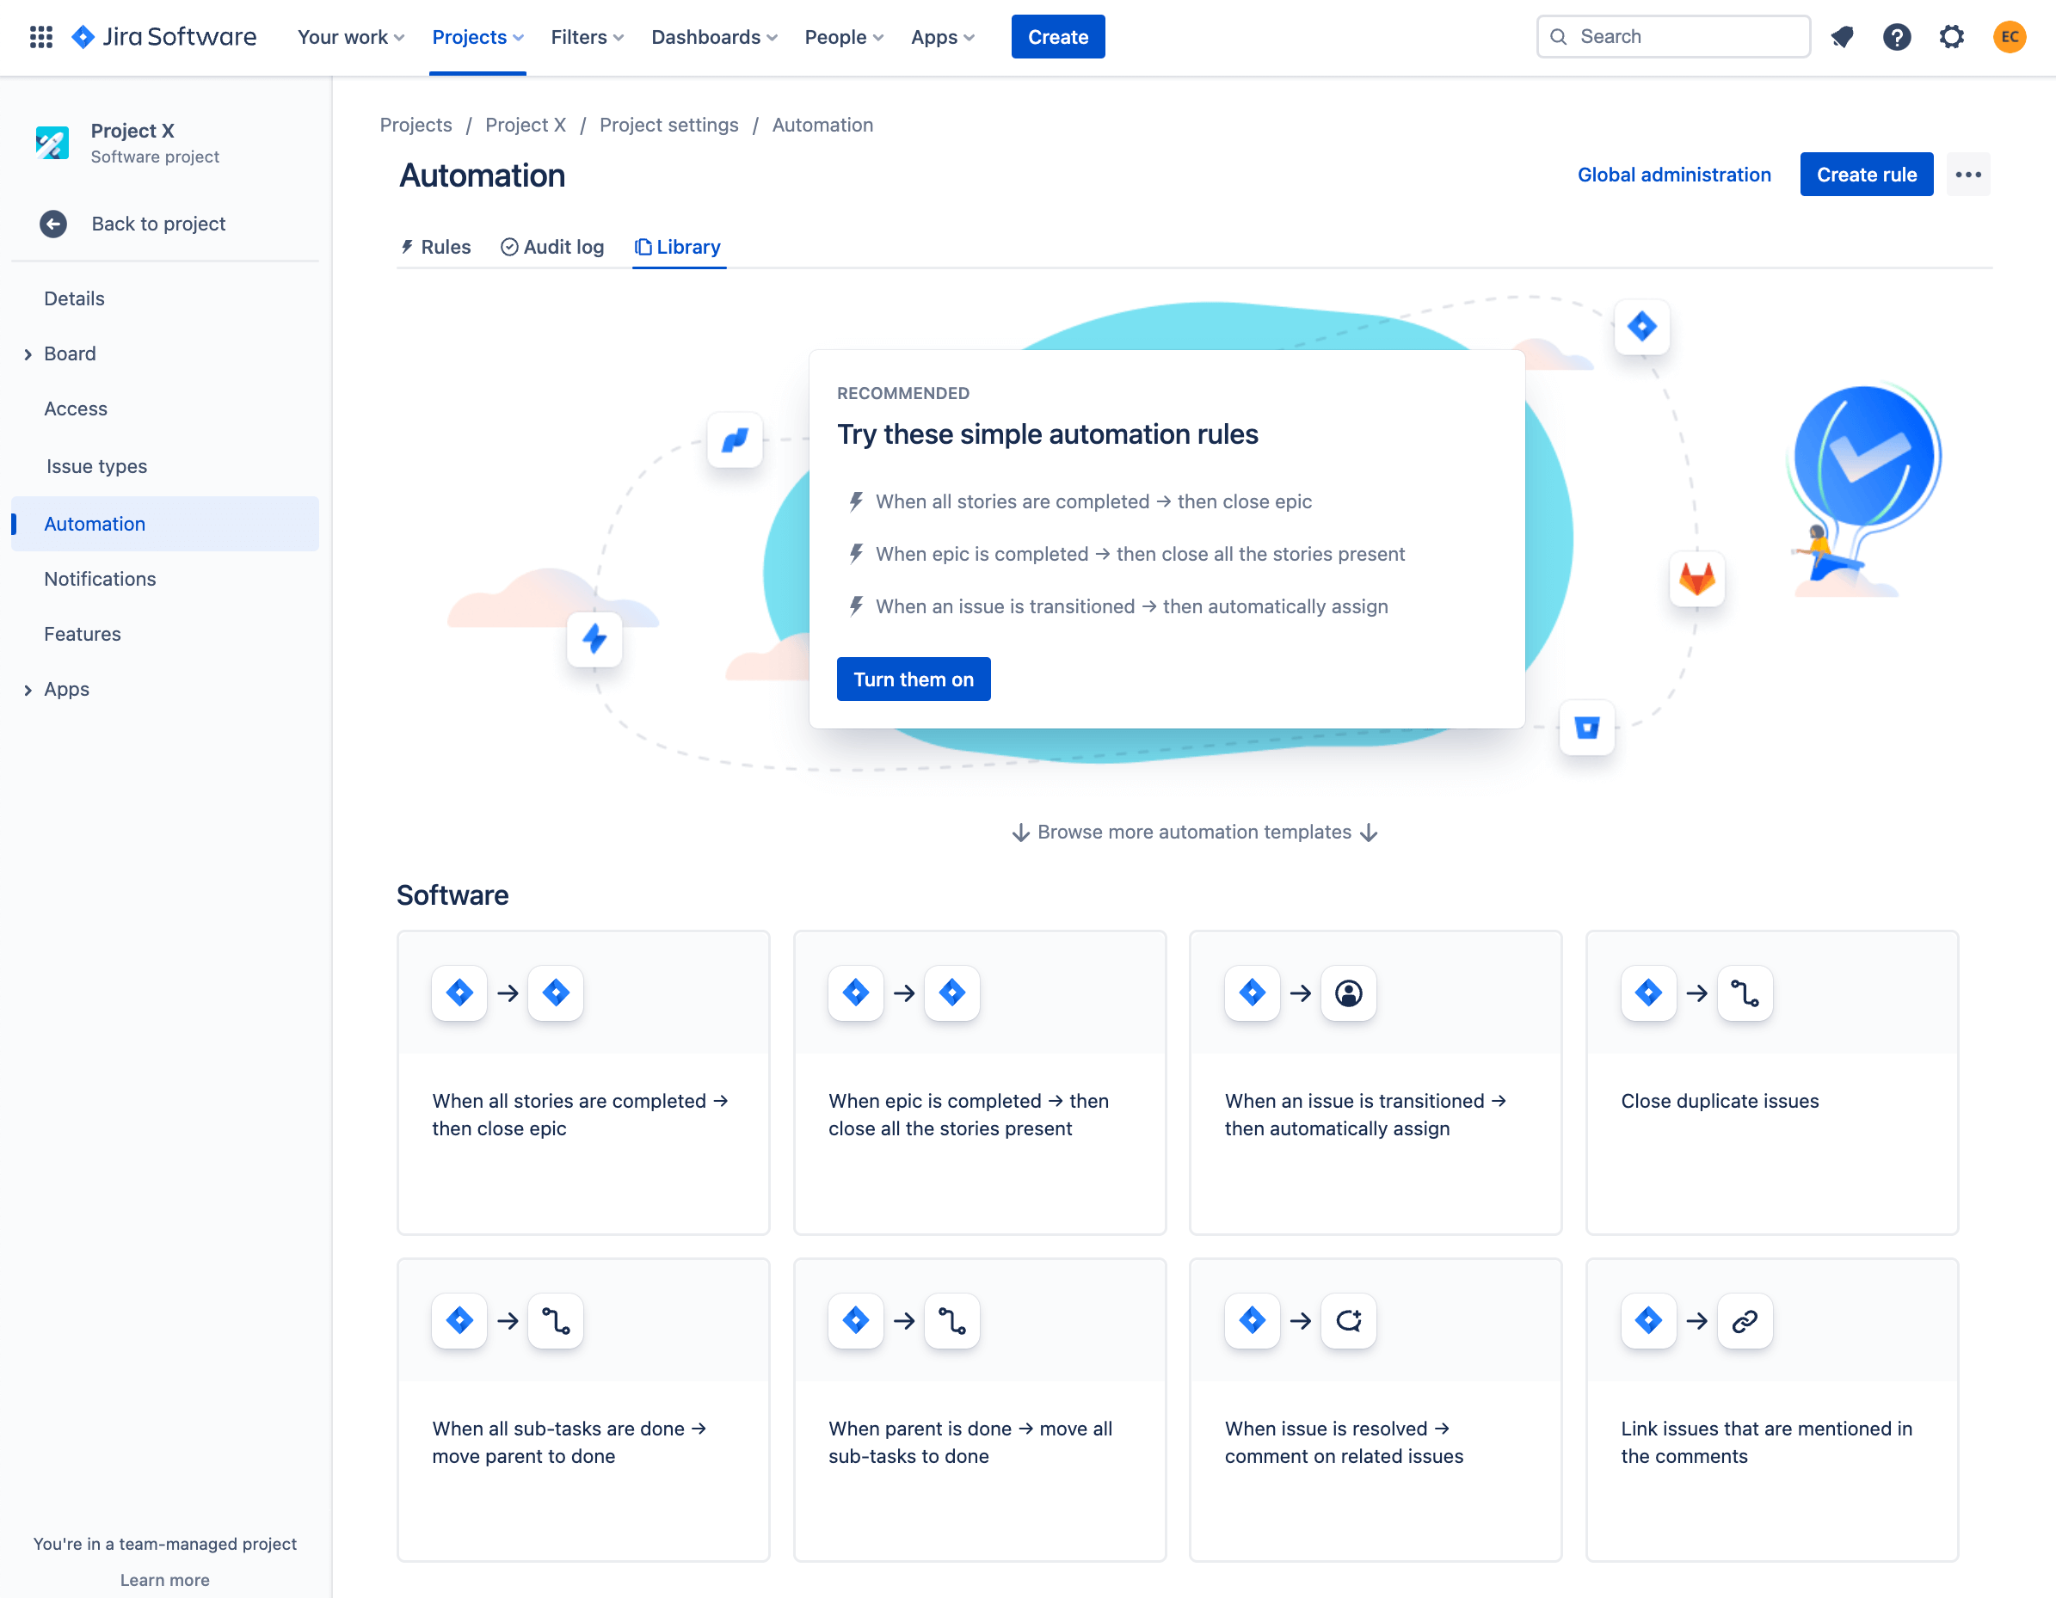This screenshot has width=2056, height=1598.
Task: Click the settings gear icon
Action: 1951,37
